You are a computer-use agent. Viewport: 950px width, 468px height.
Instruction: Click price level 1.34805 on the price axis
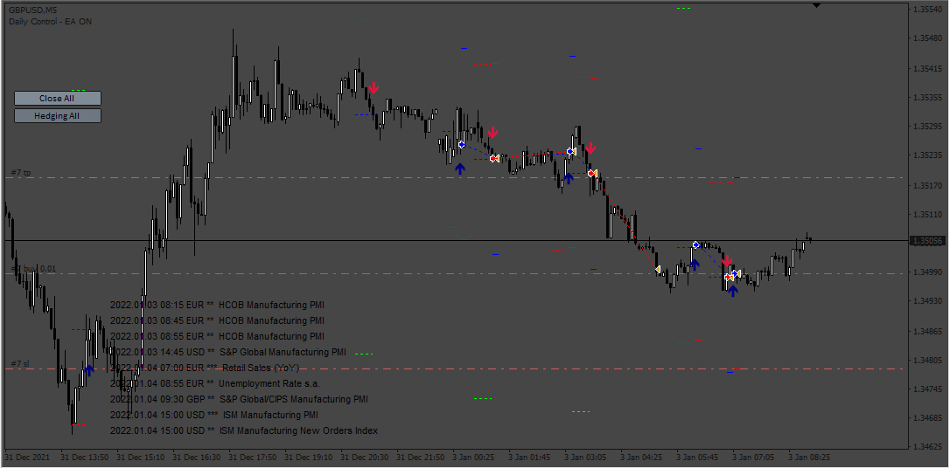[x=927, y=361]
